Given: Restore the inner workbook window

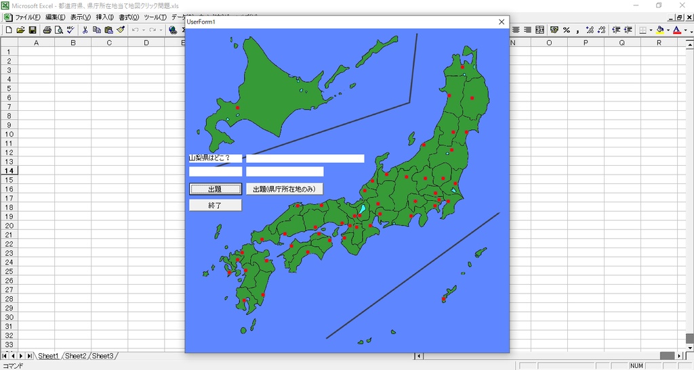Looking at the screenshot, I should [x=680, y=18].
